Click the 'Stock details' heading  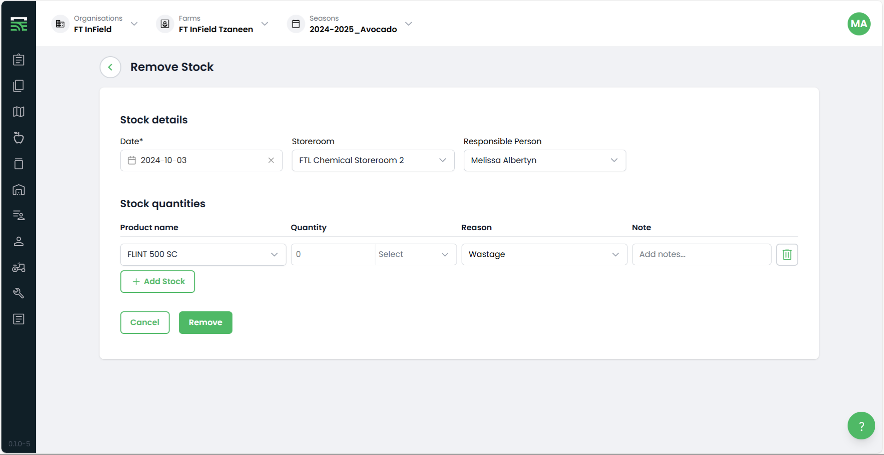coord(154,120)
